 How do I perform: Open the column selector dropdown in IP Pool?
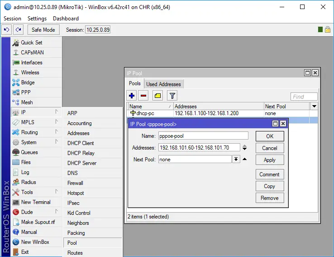click(x=314, y=106)
